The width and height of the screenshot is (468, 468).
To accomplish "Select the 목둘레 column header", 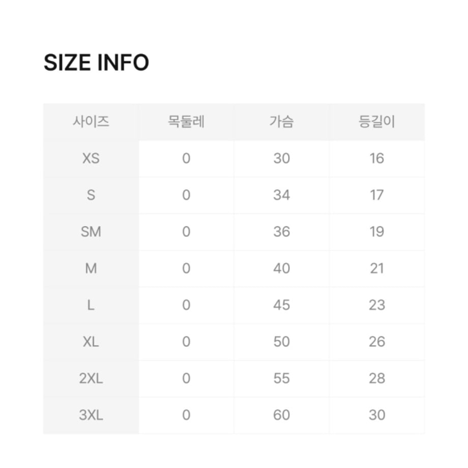I will tap(186, 122).
